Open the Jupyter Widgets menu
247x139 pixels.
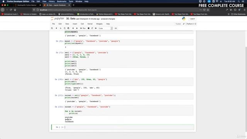[99, 24]
